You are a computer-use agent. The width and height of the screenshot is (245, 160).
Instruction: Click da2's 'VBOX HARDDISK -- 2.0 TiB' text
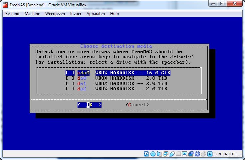point(131,89)
